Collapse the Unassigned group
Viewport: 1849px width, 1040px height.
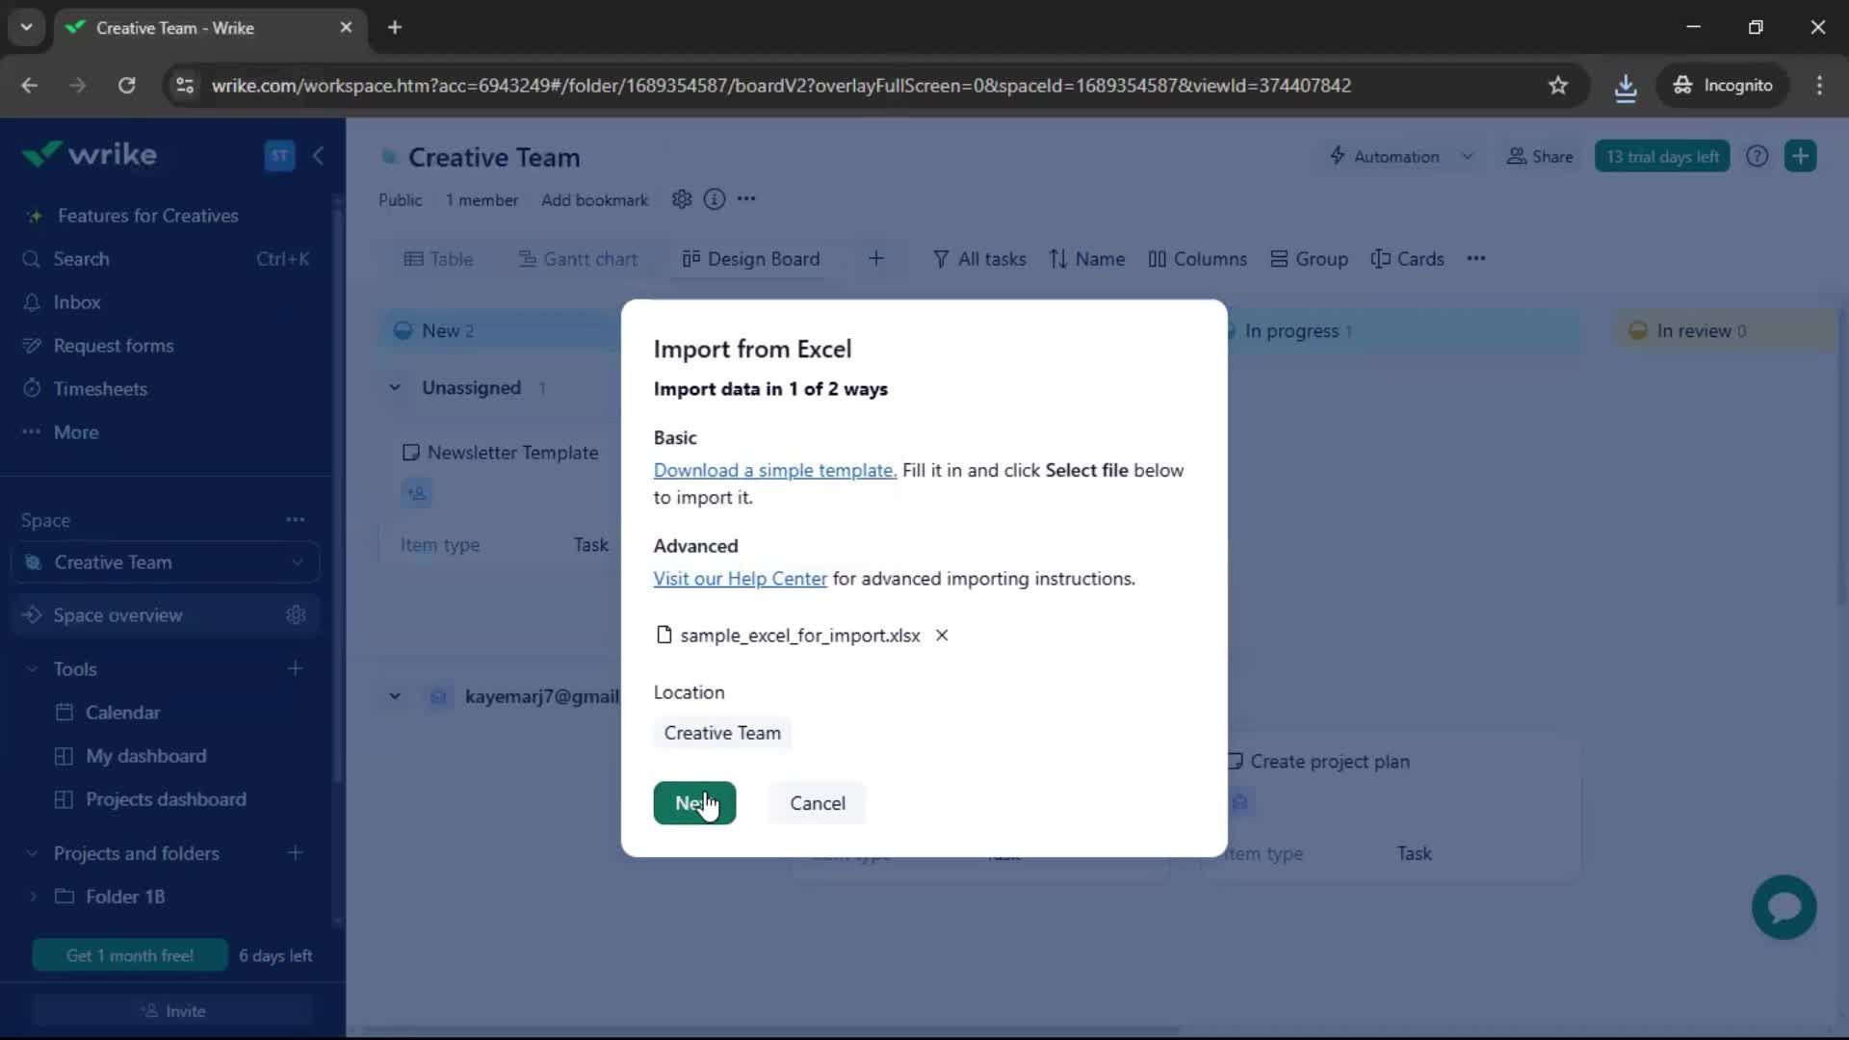click(395, 387)
